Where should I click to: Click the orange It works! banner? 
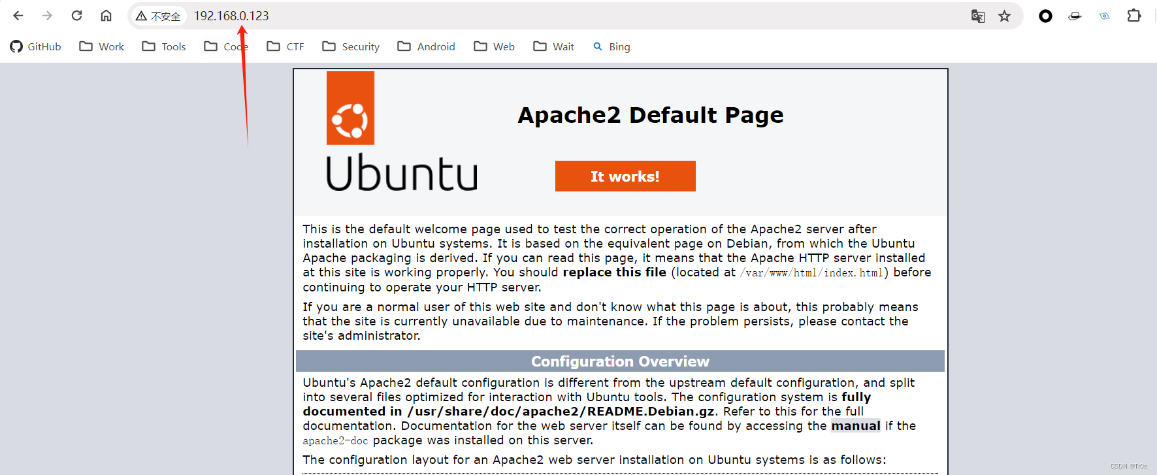[625, 176]
